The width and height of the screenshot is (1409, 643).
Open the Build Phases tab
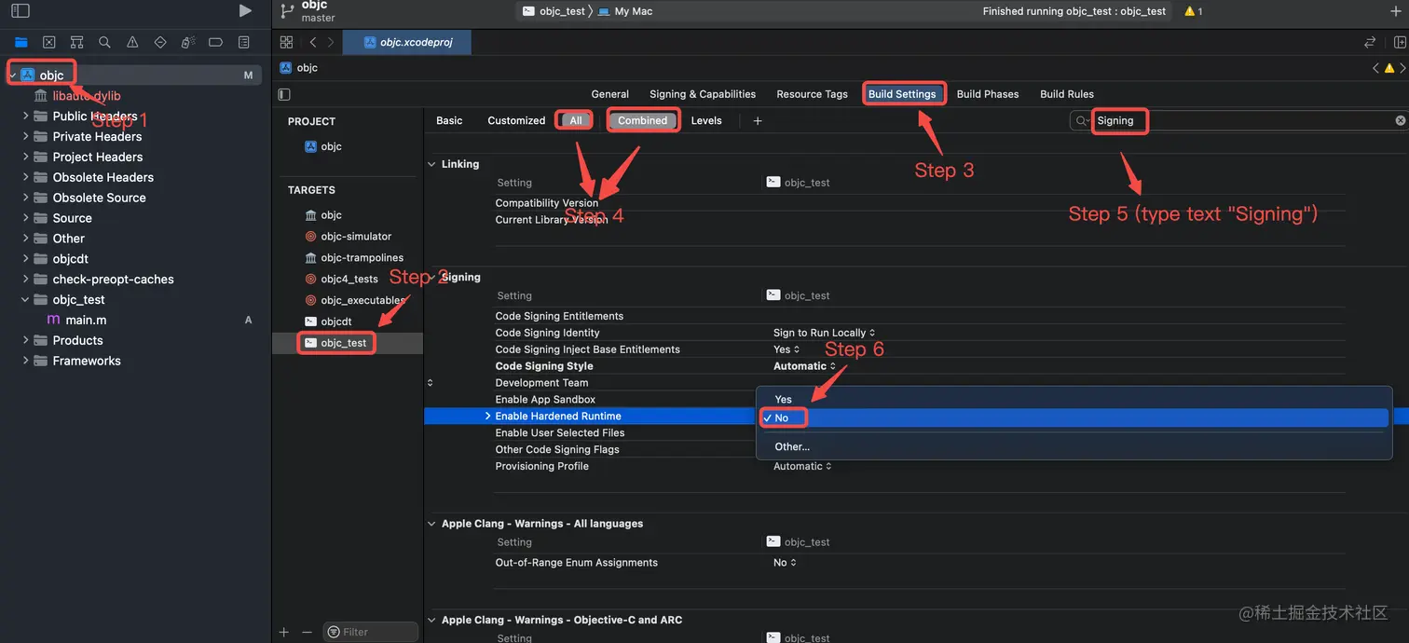pyautogui.click(x=988, y=94)
